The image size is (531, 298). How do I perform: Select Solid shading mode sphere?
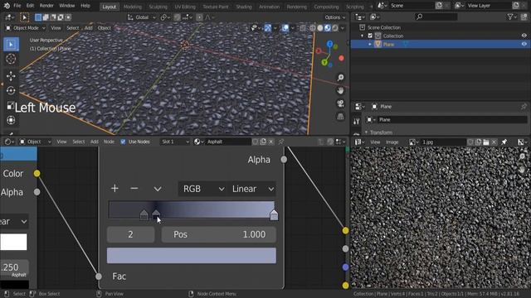pos(320,28)
